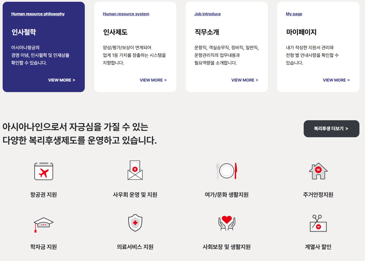Click the 인사제도 card heading

click(x=115, y=32)
